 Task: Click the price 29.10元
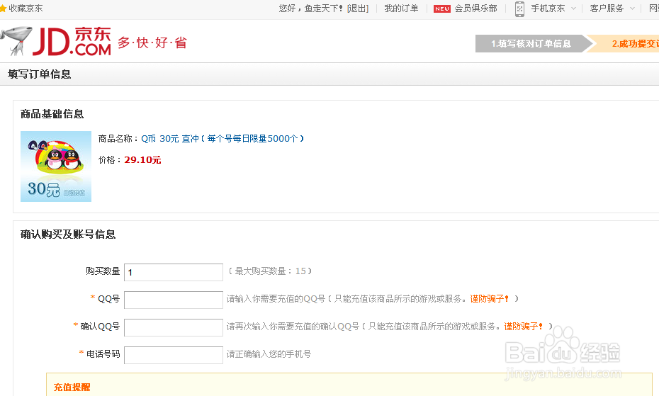tap(142, 159)
